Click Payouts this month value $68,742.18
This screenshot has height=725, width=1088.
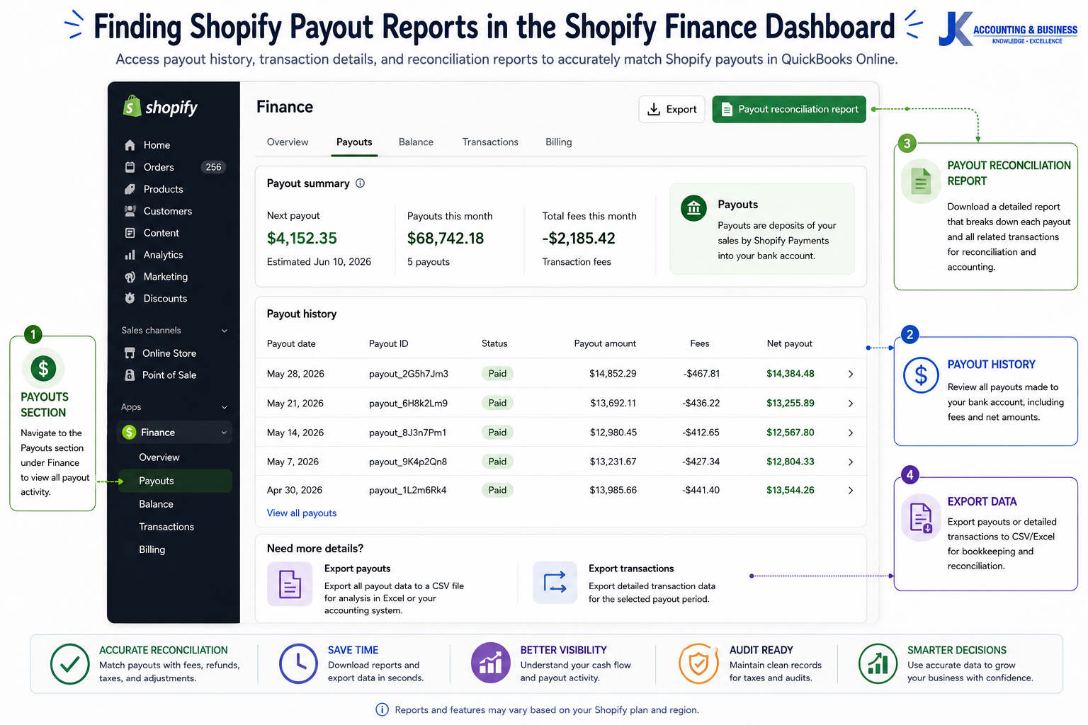(446, 239)
